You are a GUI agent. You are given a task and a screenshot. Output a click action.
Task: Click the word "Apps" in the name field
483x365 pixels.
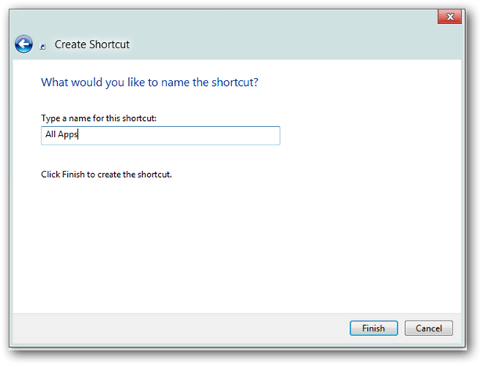pos(69,135)
